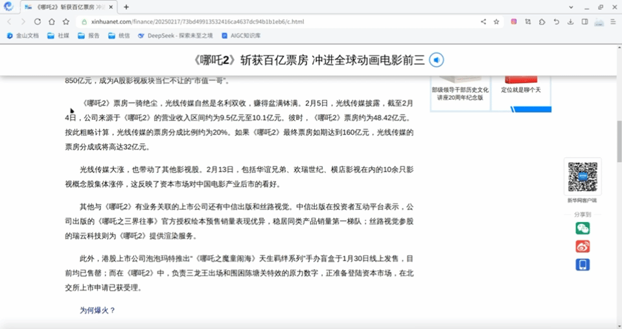The height and width of the screenshot is (329, 622).
Task: Go back to the previous page
Action: point(10,22)
